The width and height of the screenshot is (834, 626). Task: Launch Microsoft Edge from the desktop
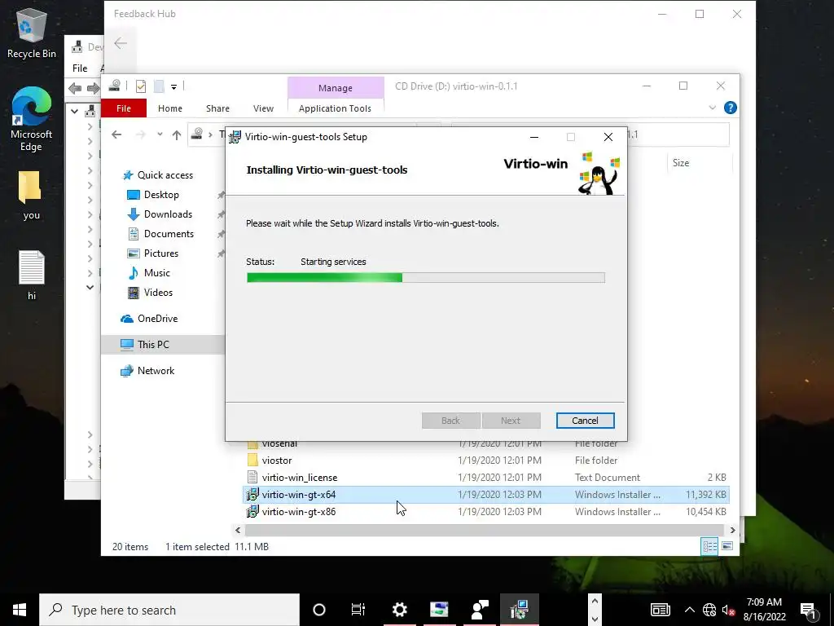32,118
